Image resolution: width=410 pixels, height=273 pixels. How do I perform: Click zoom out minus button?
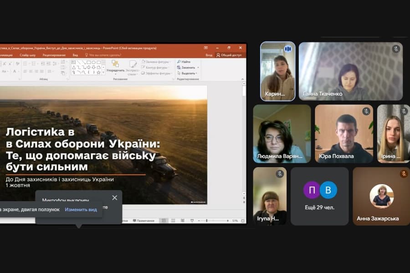click(x=199, y=221)
